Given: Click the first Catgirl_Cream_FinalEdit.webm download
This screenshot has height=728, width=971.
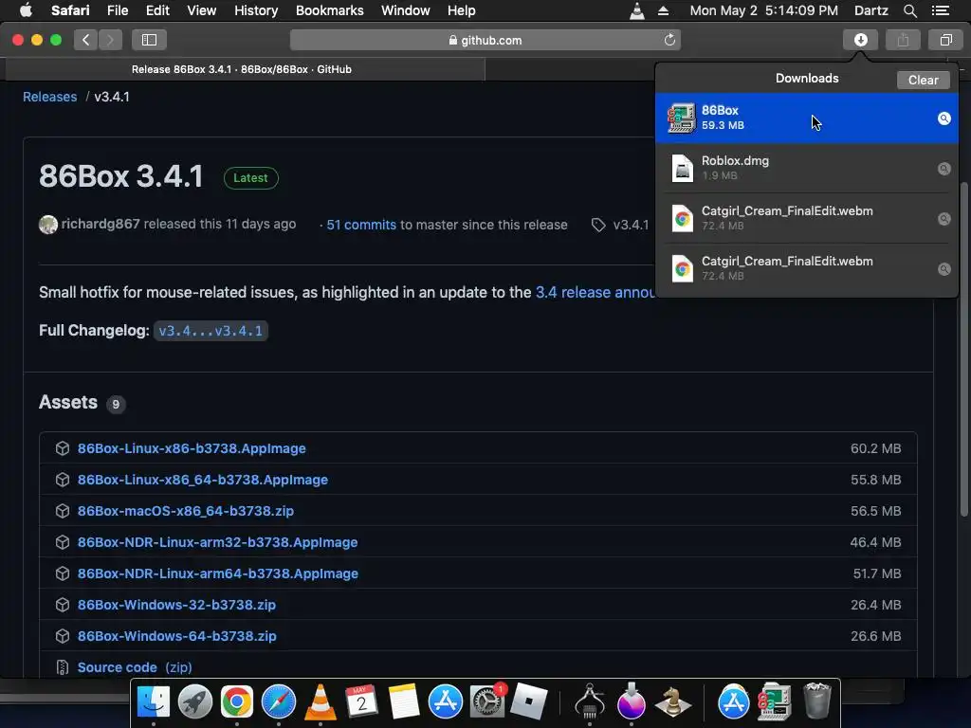Looking at the screenshot, I should point(806,218).
